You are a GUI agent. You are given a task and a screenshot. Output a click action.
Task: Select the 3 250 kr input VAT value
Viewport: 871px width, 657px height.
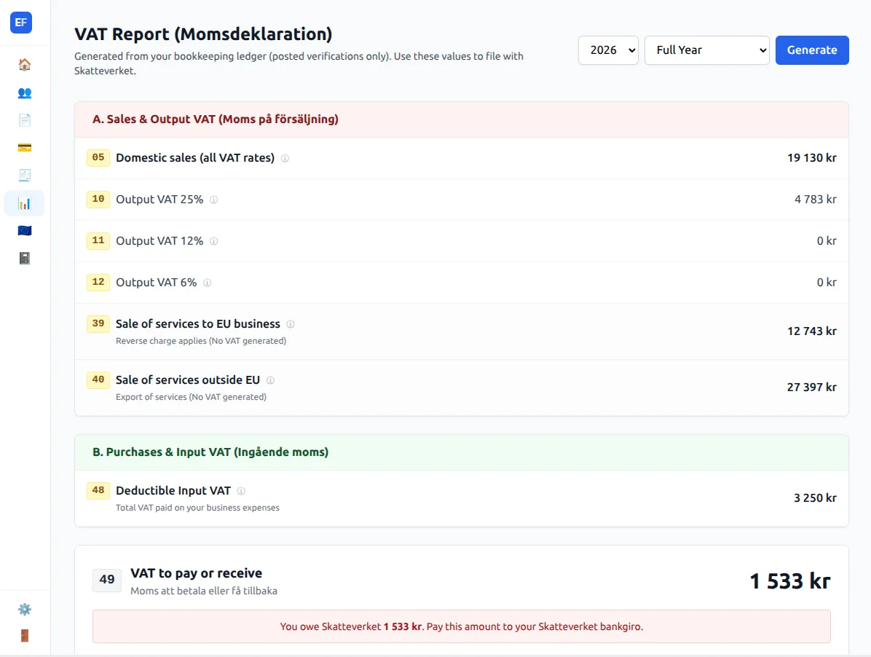click(x=815, y=498)
